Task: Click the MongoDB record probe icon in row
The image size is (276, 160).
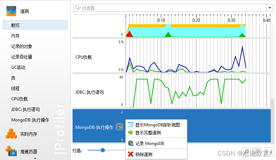Action: pos(119,127)
